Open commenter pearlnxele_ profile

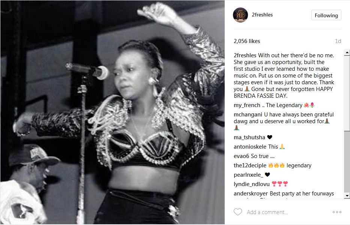pos(248,175)
